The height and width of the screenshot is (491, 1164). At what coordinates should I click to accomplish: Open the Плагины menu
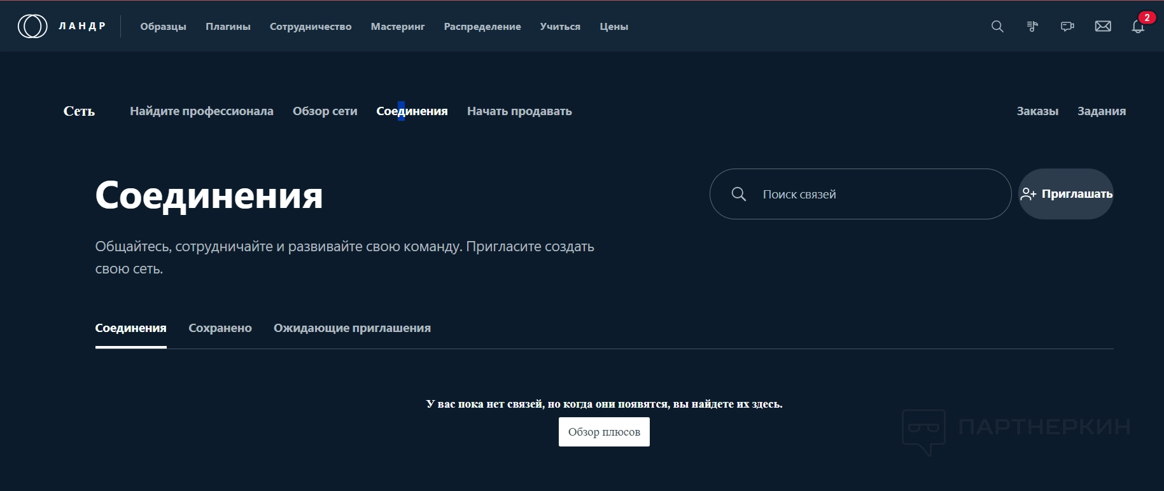pos(228,27)
